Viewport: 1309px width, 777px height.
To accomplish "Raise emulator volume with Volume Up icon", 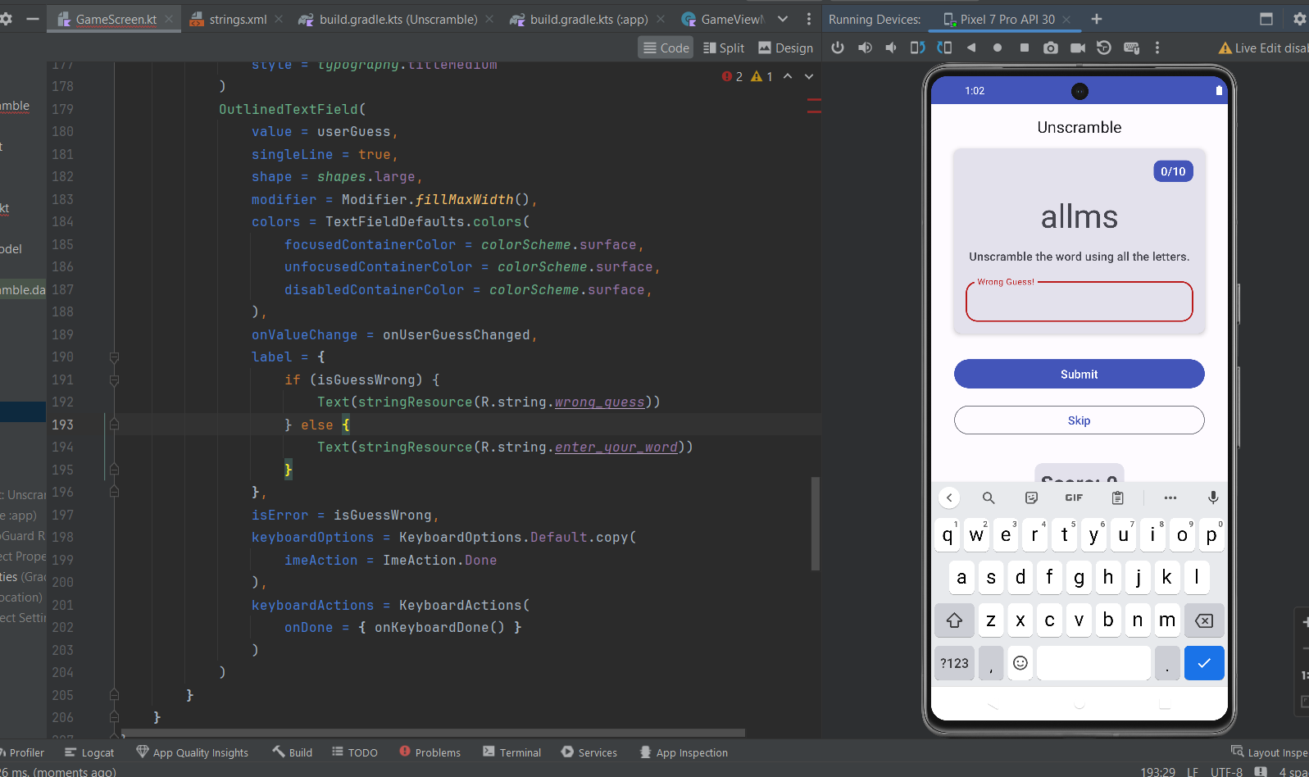I will point(865,48).
